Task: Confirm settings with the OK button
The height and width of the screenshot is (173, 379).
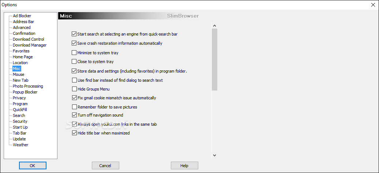Action: tap(33, 166)
